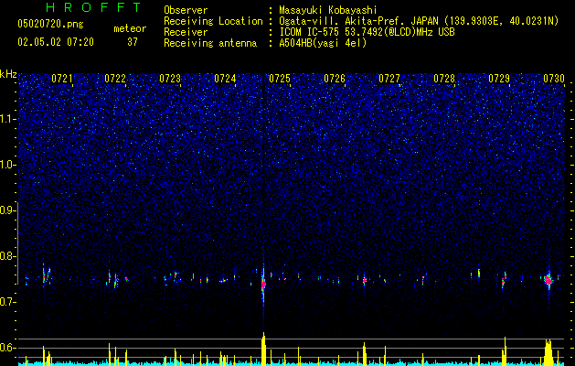
Task: Click the 0722 time marker
Action: click(115, 79)
